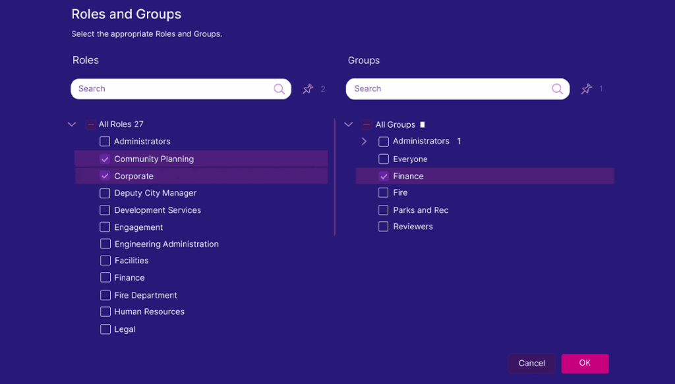Enable Deputy City Manager role

104,192
